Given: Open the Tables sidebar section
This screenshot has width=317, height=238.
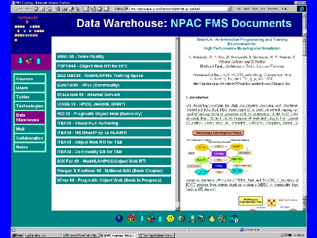Looking at the screenshot, I should coord(30,97).
